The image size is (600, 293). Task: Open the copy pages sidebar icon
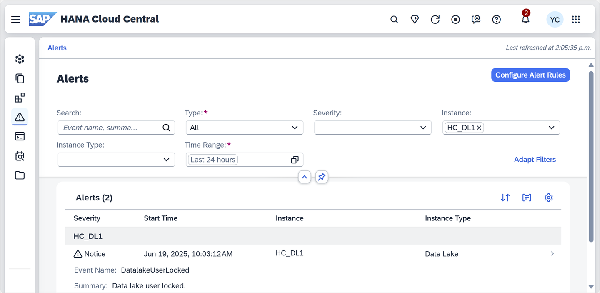(x=20, y=78)
